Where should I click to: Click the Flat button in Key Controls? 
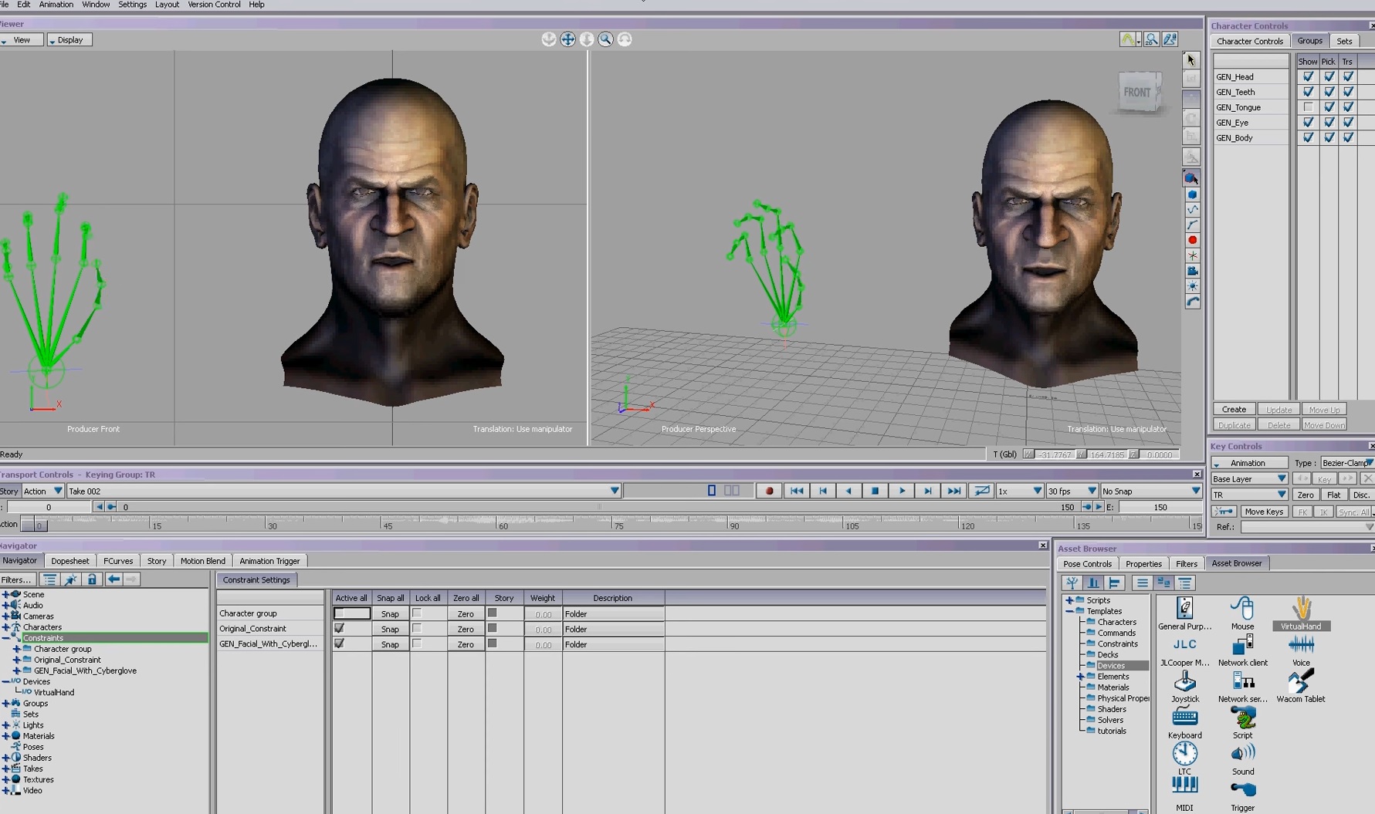pyautogui.click(x=1333, y=495)
